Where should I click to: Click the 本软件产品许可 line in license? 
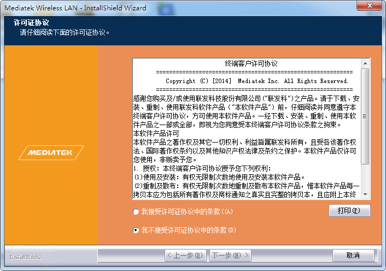[156, 133]
